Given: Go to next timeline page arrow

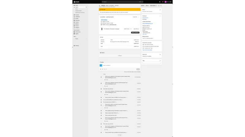Looking at the screenshot, I should pyautogui.click(x=121, y=135).
